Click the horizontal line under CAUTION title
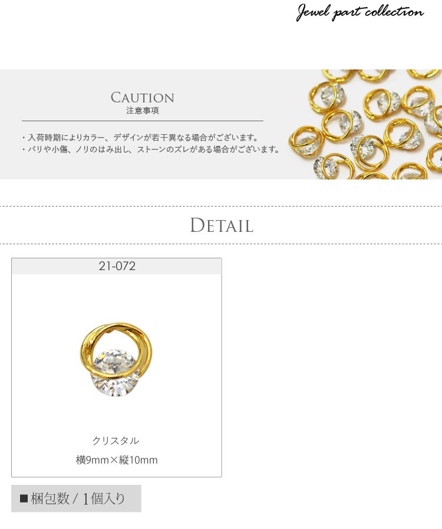The height and width of the screenshot is (529, 442). 142,121
